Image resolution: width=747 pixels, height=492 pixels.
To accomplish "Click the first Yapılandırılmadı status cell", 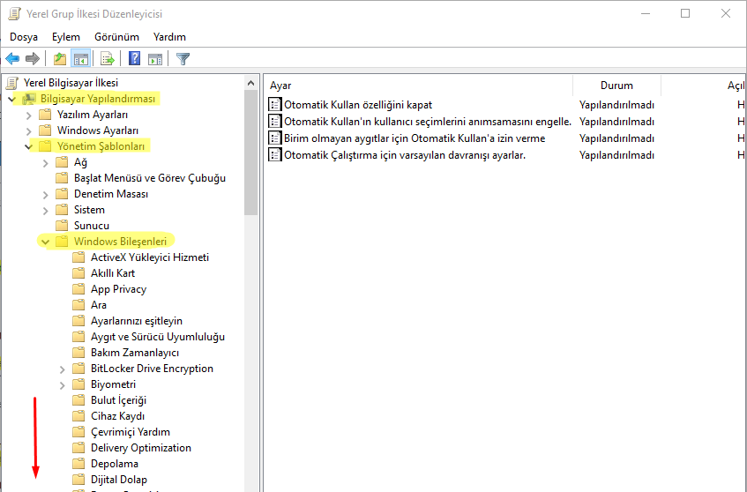I will click(x=616, y=104).
